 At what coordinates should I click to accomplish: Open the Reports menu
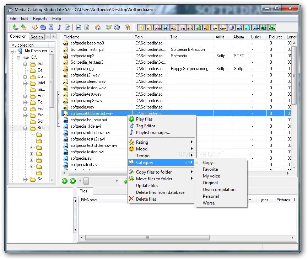point(40,18)
